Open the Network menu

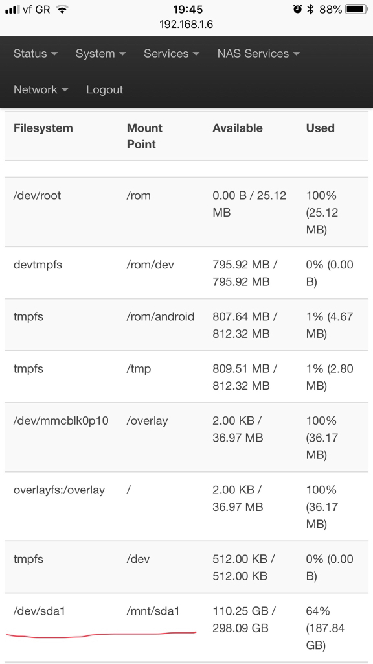point(41,89)
